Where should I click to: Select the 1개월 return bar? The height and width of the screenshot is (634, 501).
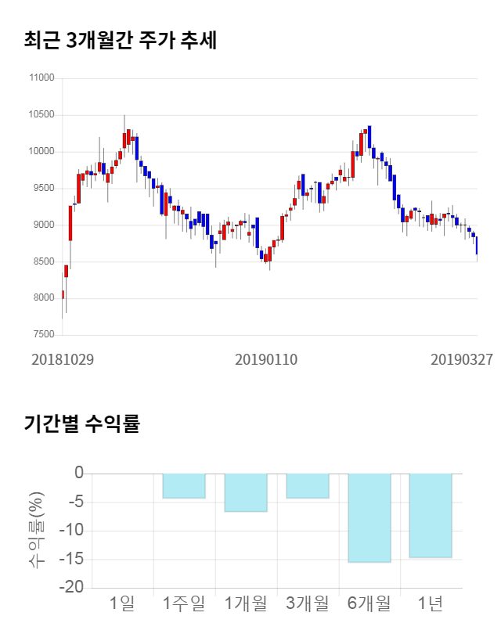click(246, 492)
